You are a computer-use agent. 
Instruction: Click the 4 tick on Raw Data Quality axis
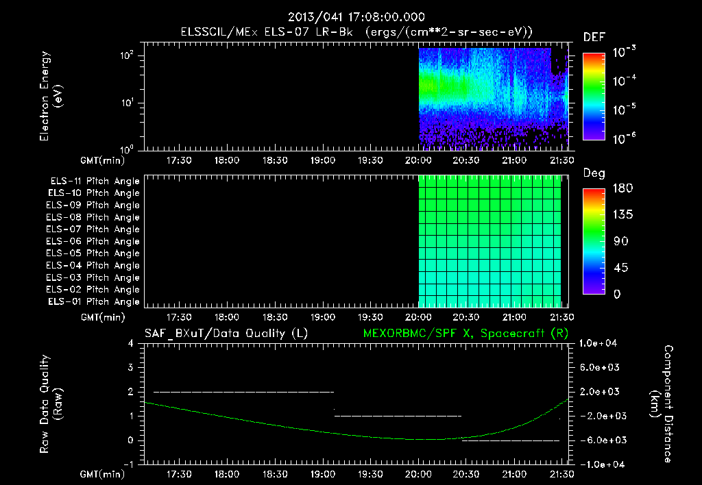pos(131,344)
